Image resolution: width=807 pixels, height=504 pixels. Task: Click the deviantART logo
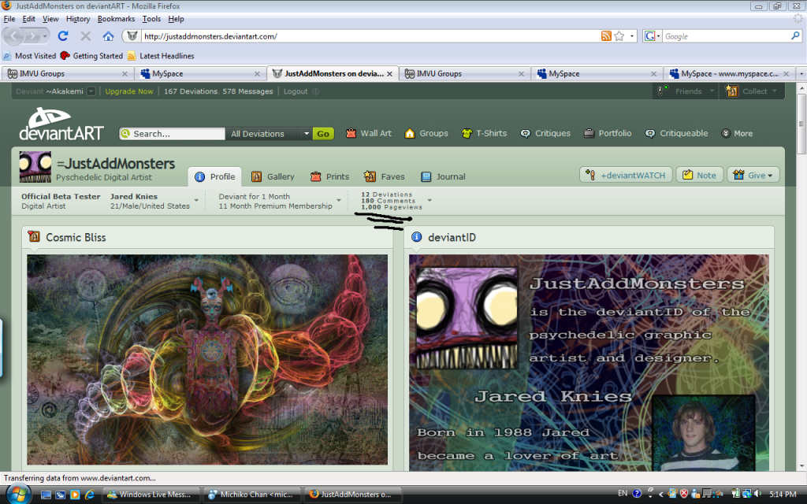point(61,124)
